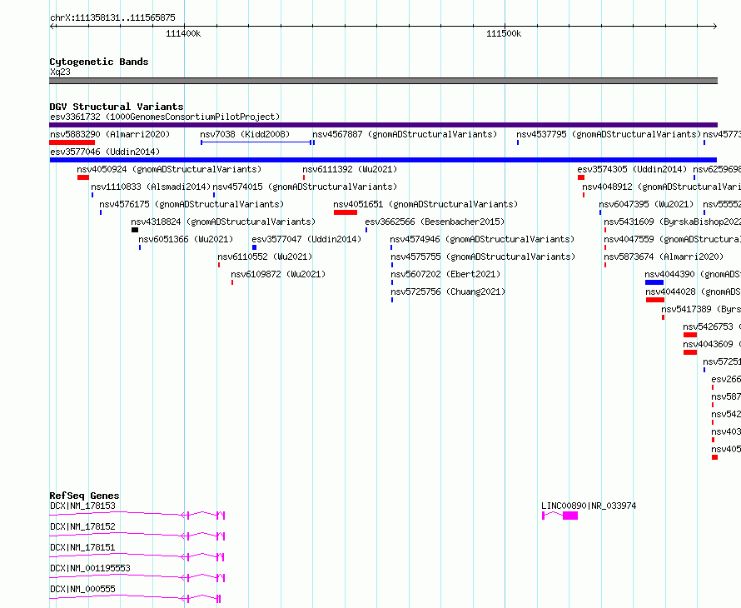Click the Xq23 band label
741x608 pixels.
(60, 72)
